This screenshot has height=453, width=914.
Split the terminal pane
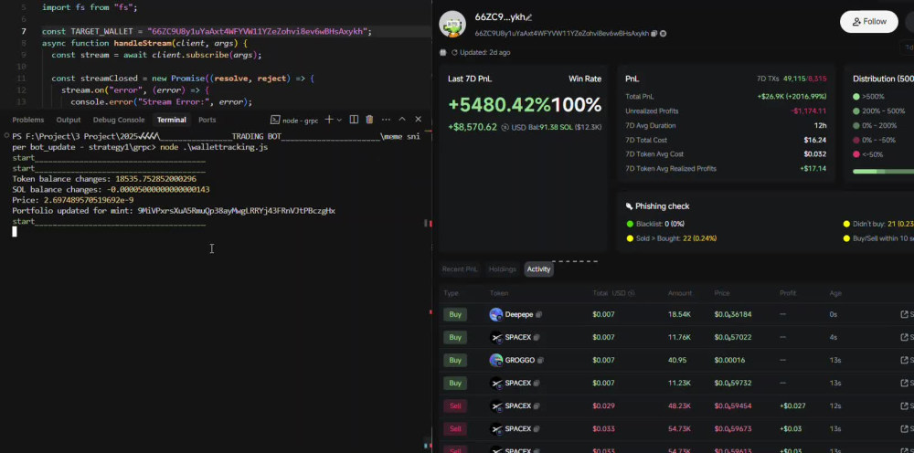coord(353,120)
